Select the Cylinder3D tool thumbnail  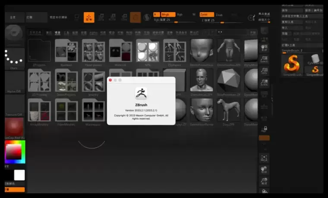[314, 59]
